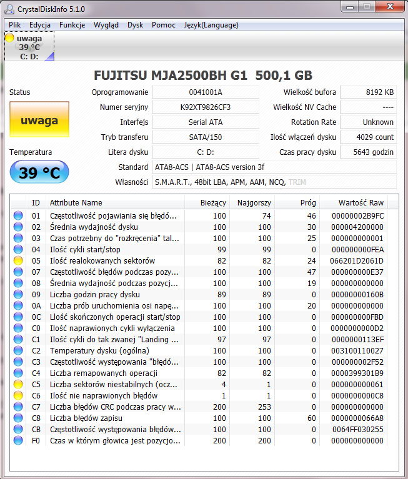Close the CrystalDiskInfo window
This screenshot has height=479, width=408.
point(390,7)
